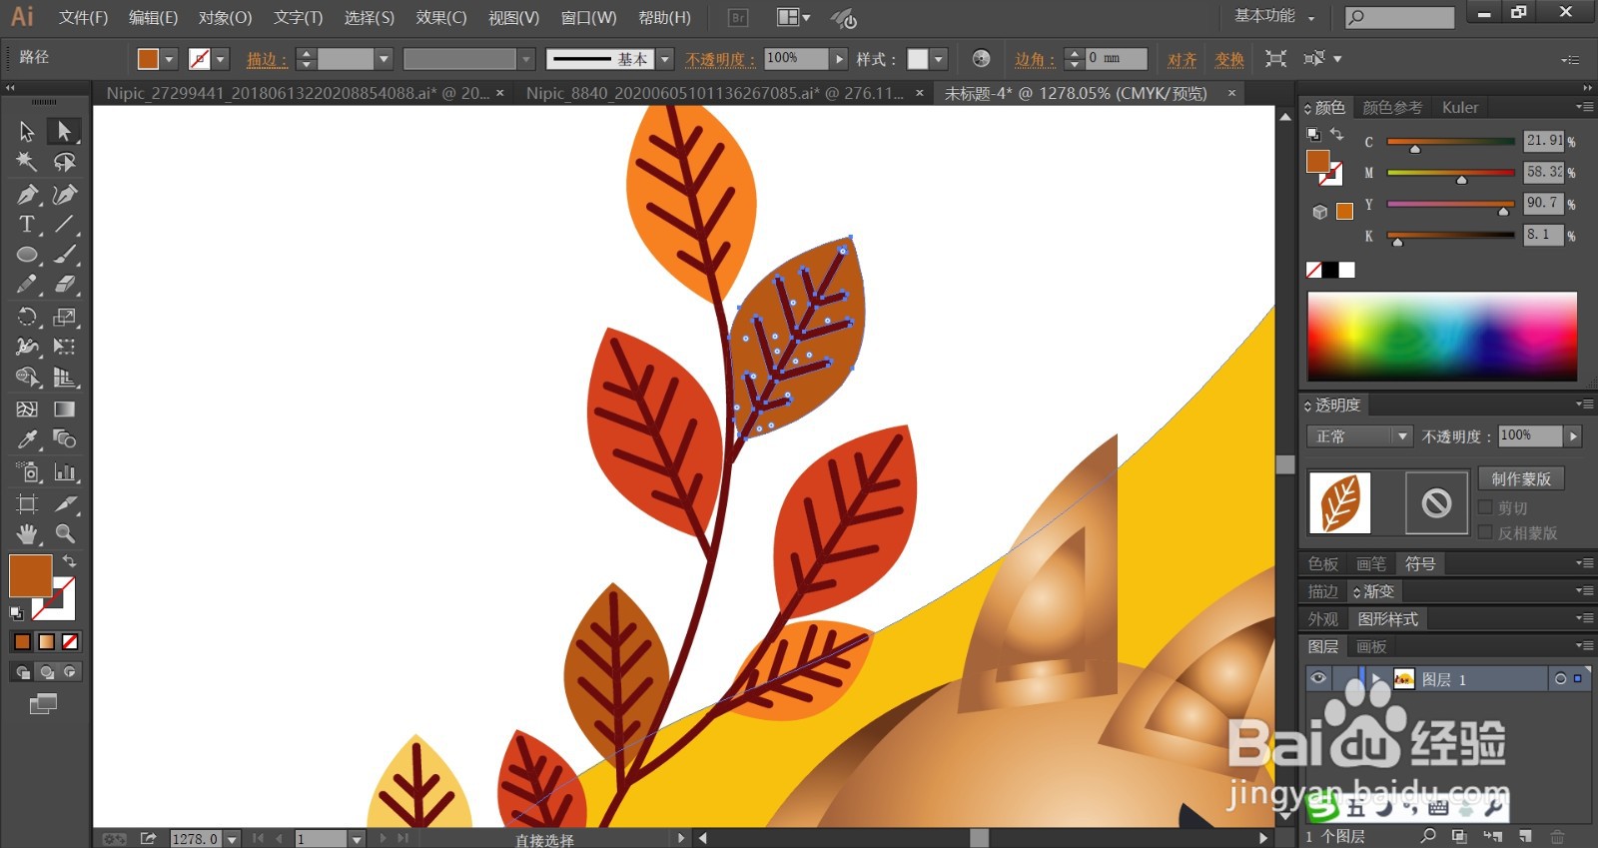Select the Mesh tool
The image size is (1598, 848).
coord(27,409)
